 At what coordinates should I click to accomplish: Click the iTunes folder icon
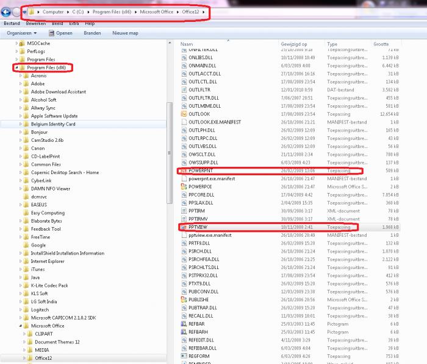[x=26, y=269]
